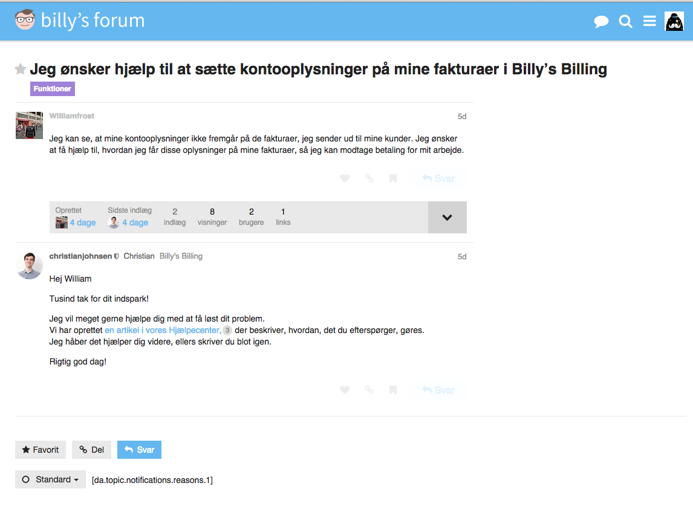This screenshot has height=512, width=693.
Task: Click the name 'Christian' beside the username
Action: [138, 256]
